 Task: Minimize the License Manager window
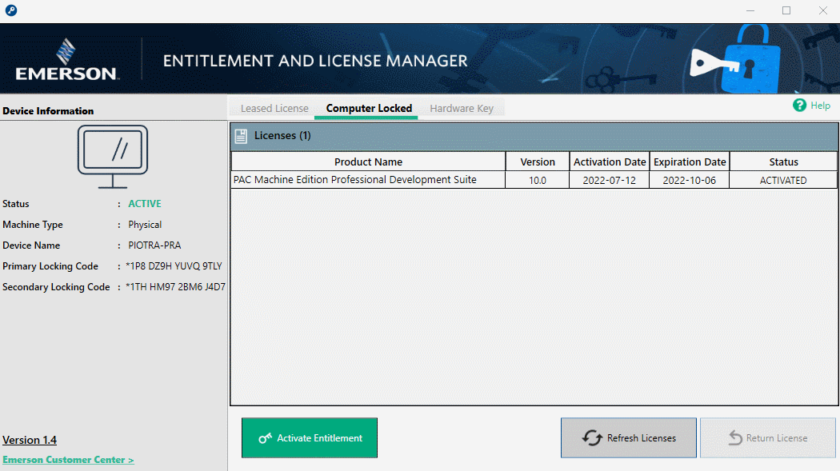tap(750, 10)
